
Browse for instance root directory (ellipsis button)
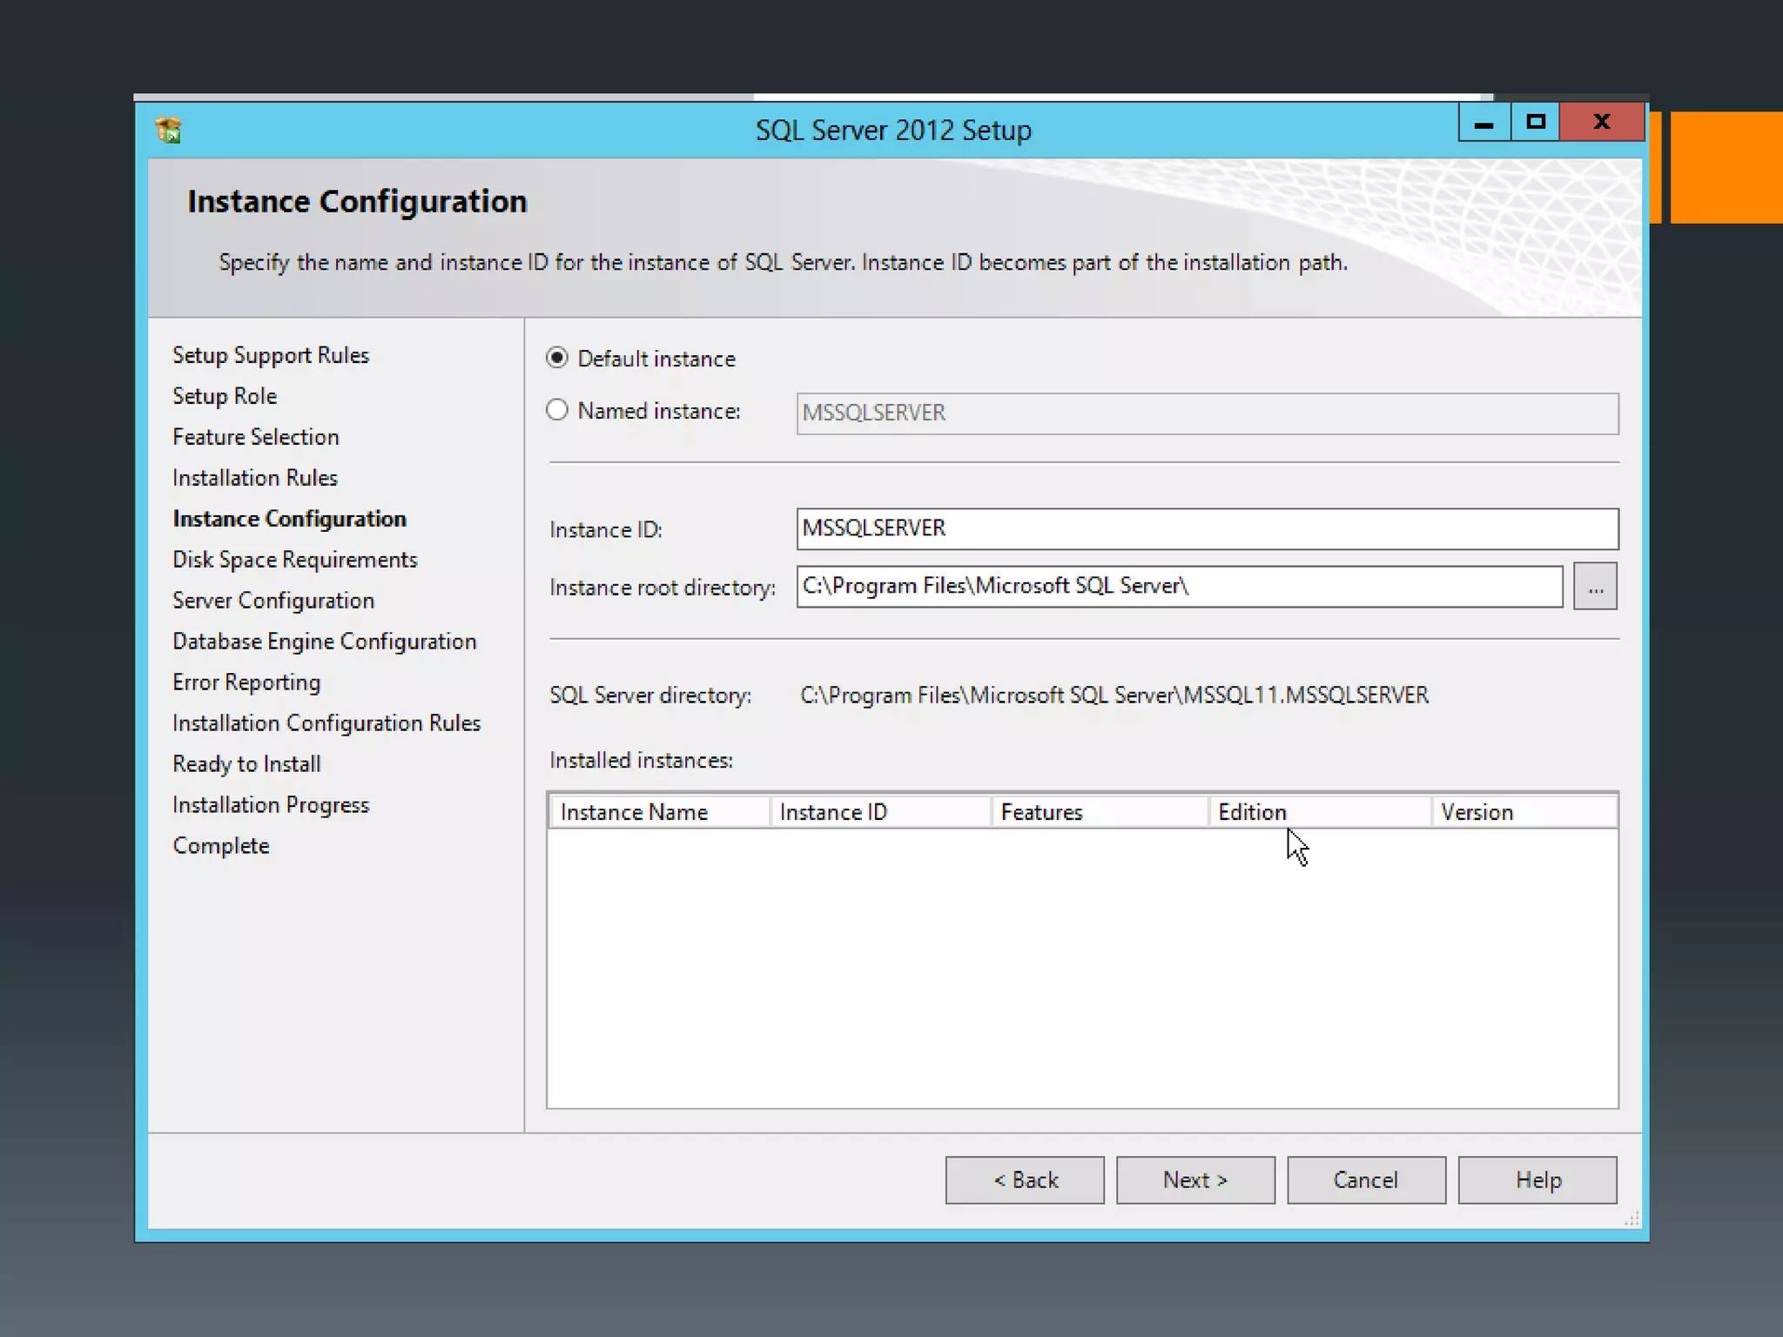1594,588
